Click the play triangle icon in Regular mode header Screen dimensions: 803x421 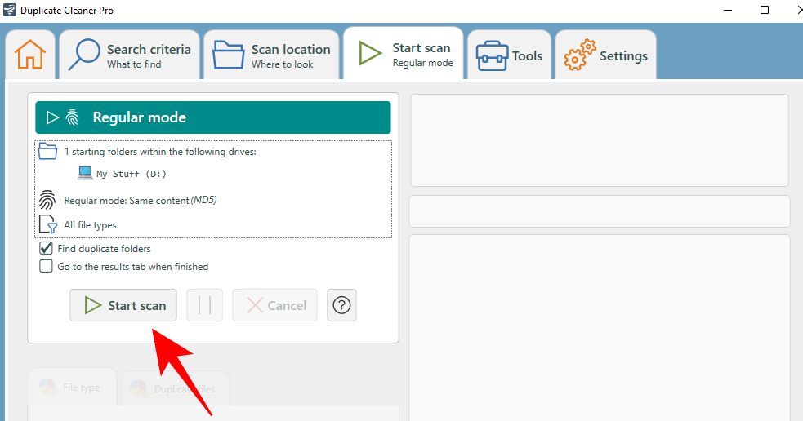(x=52, y=117)
